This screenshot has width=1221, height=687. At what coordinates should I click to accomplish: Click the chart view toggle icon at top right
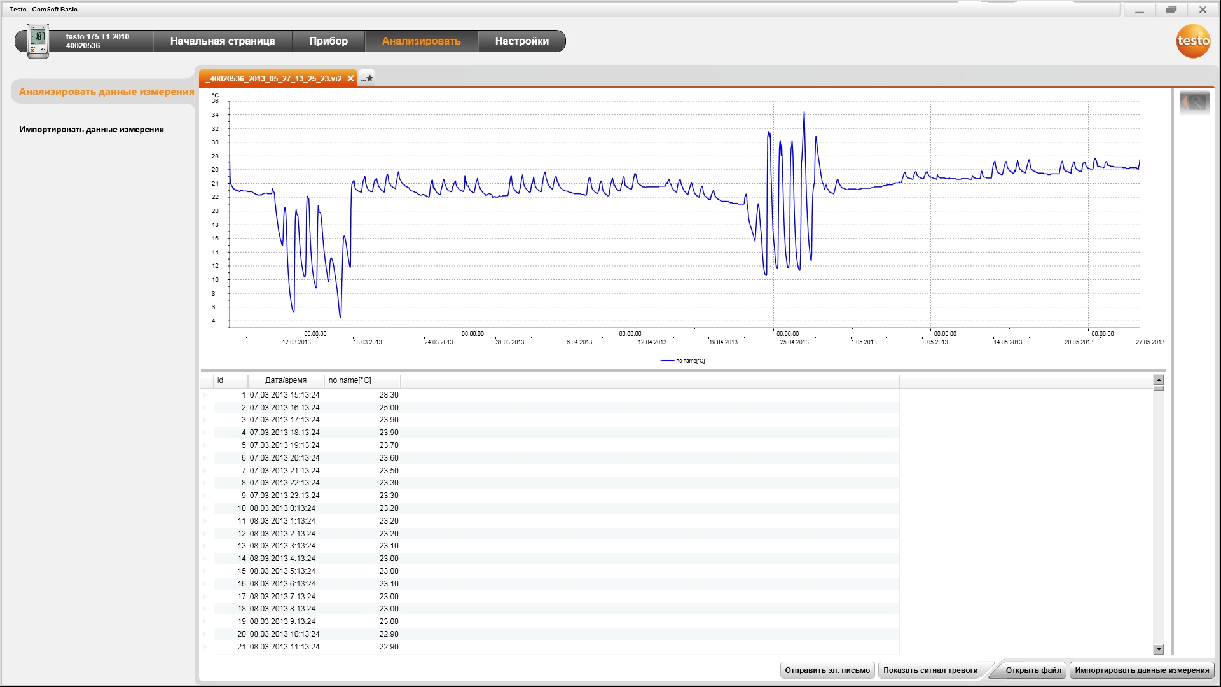coord(1194,102)
